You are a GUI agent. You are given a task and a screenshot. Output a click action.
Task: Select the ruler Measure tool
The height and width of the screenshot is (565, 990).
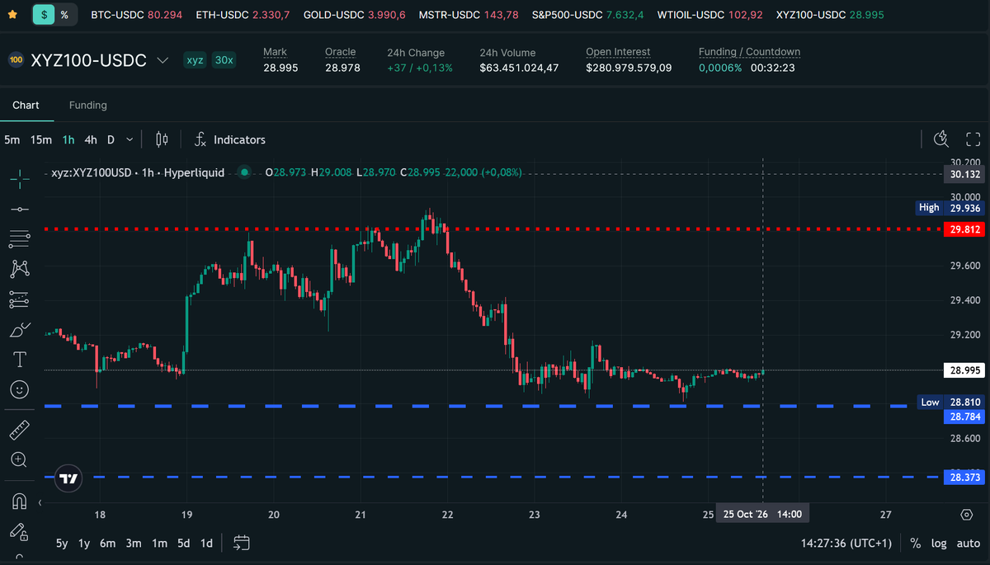[x=20, y=430]
